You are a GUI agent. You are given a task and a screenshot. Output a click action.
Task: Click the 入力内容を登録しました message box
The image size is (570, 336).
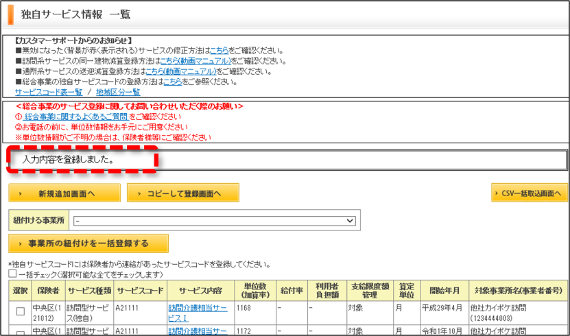[287, 160]
